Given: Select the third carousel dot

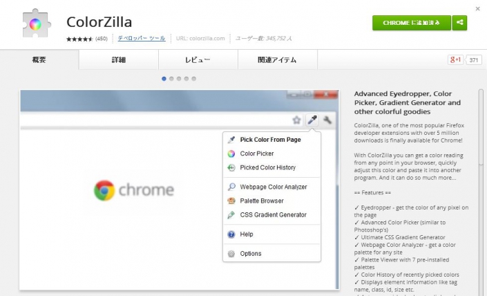Looking at the screenshot, I should [179, 79].
